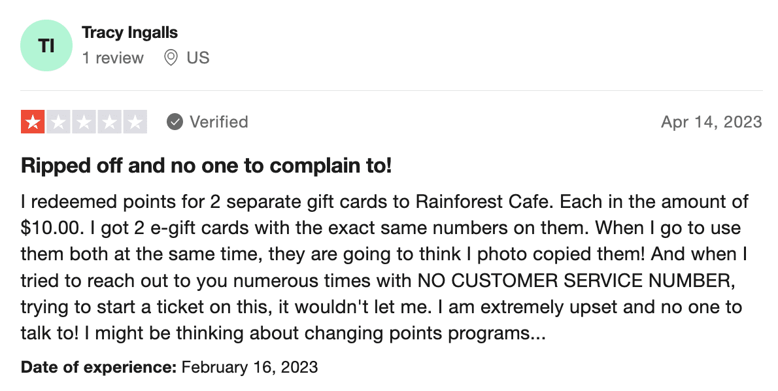Click the TI avatar circle

[46, 46]
